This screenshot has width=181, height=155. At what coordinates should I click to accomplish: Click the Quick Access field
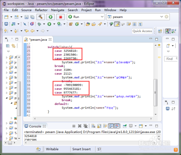coord(142,31)
